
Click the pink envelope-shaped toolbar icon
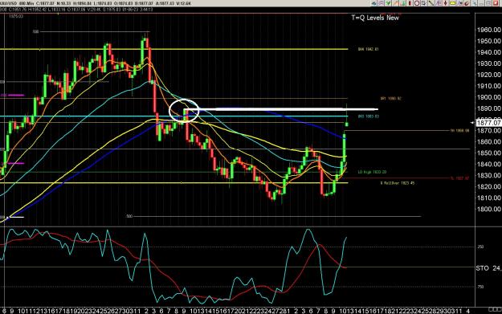(381, 3)
